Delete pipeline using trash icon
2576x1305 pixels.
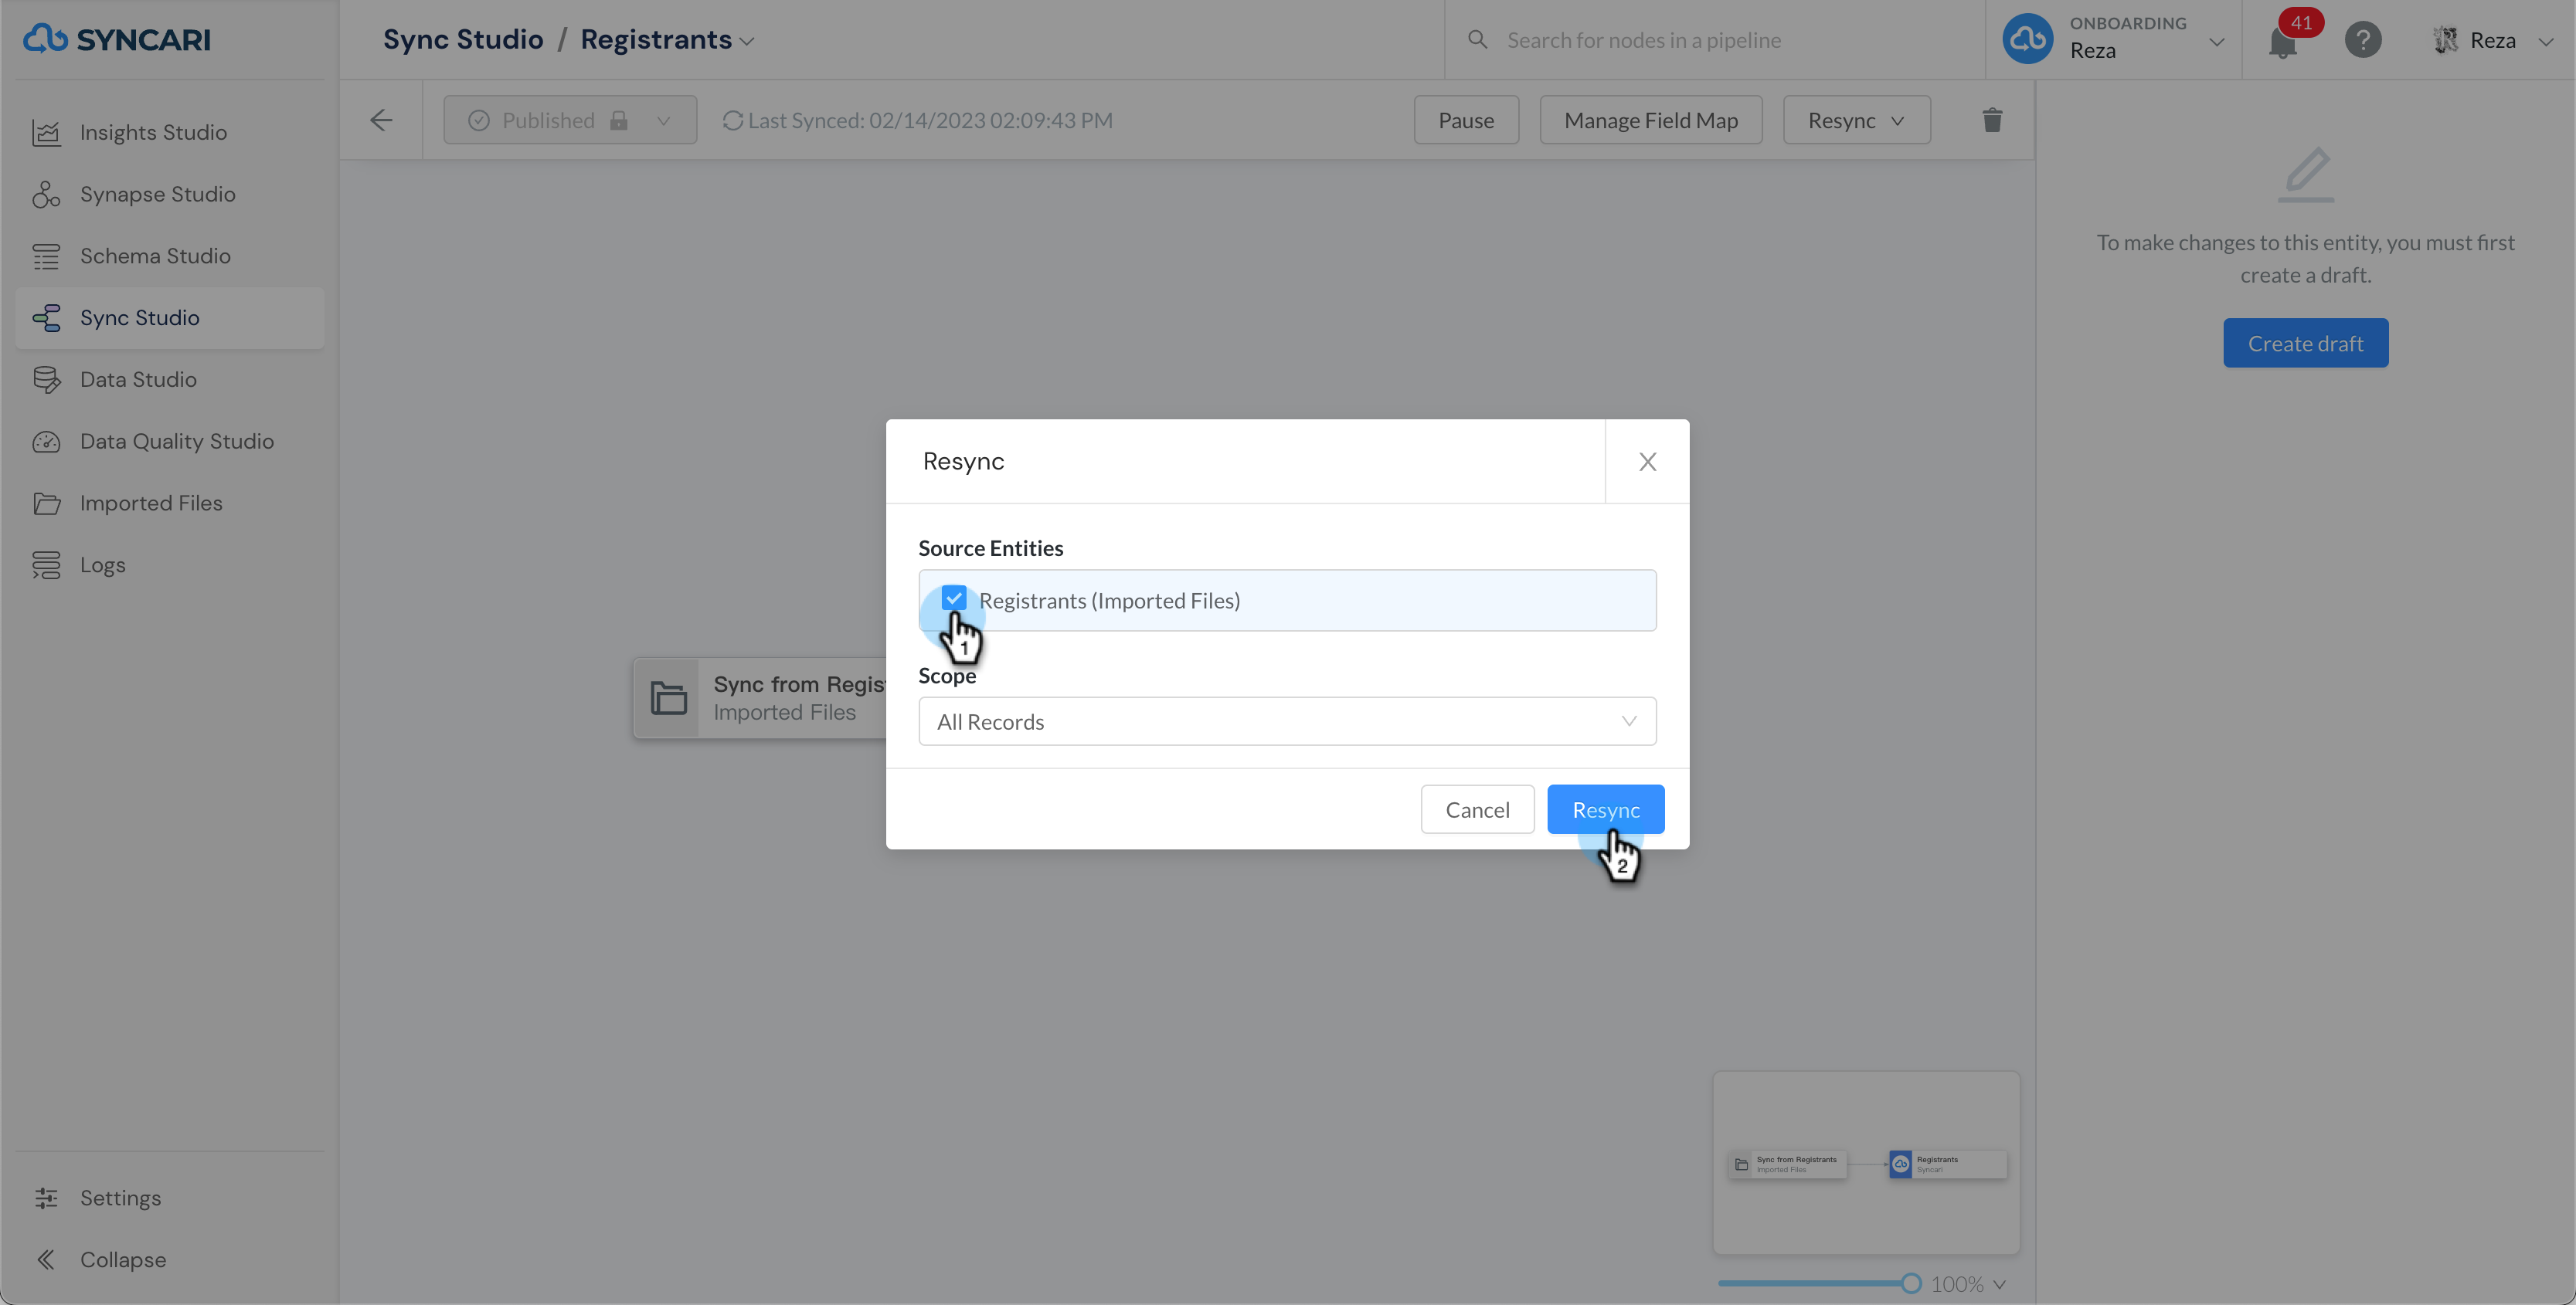click(x=1992, y=120)
